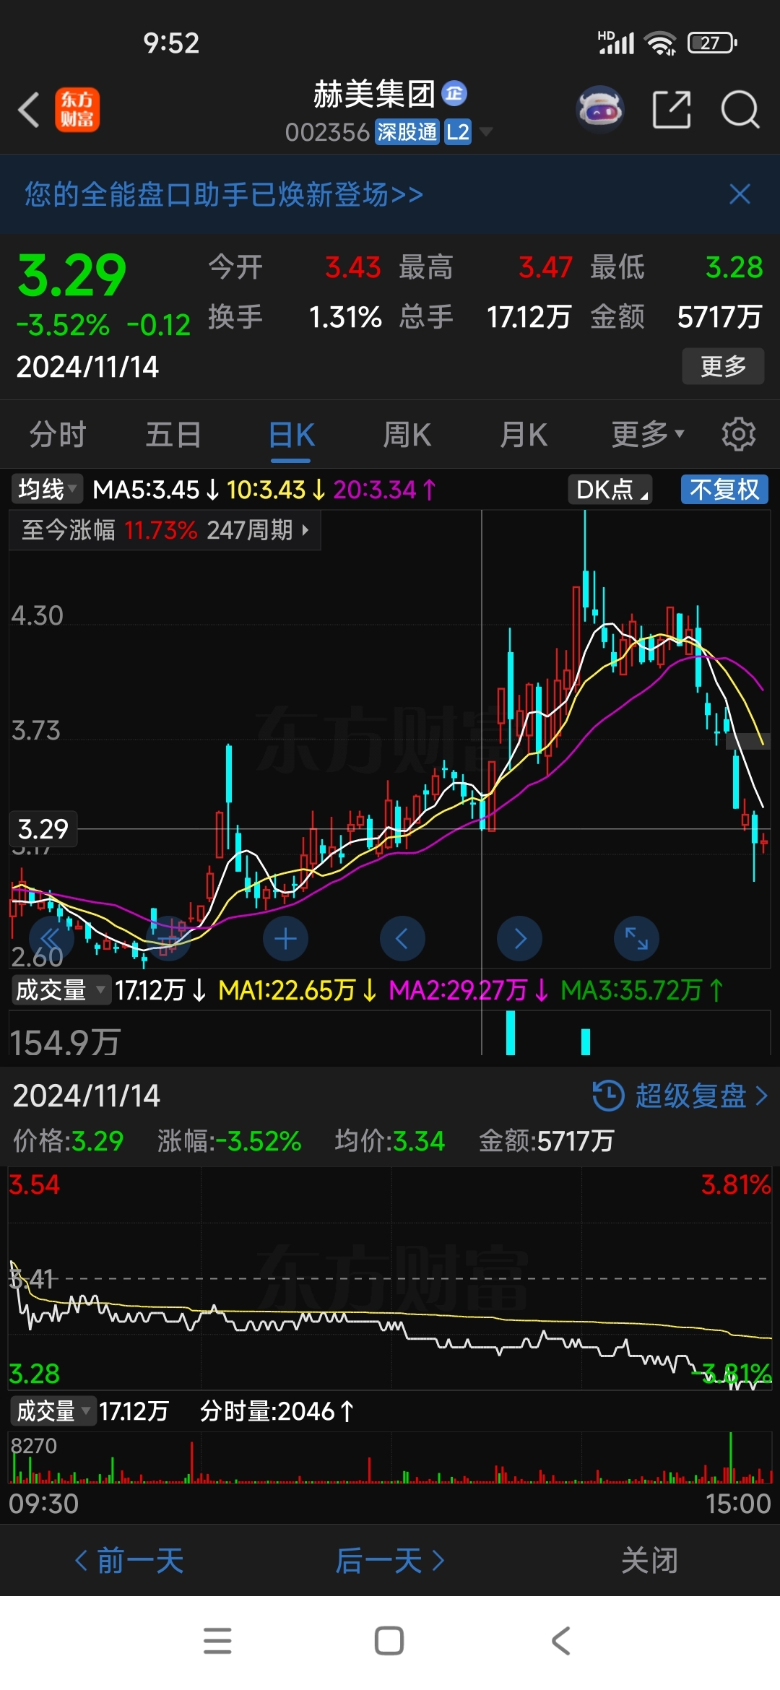Tap the 超级复盘 clock icon
This screenshot has height=1690, width=780.
coord(608,1096)
